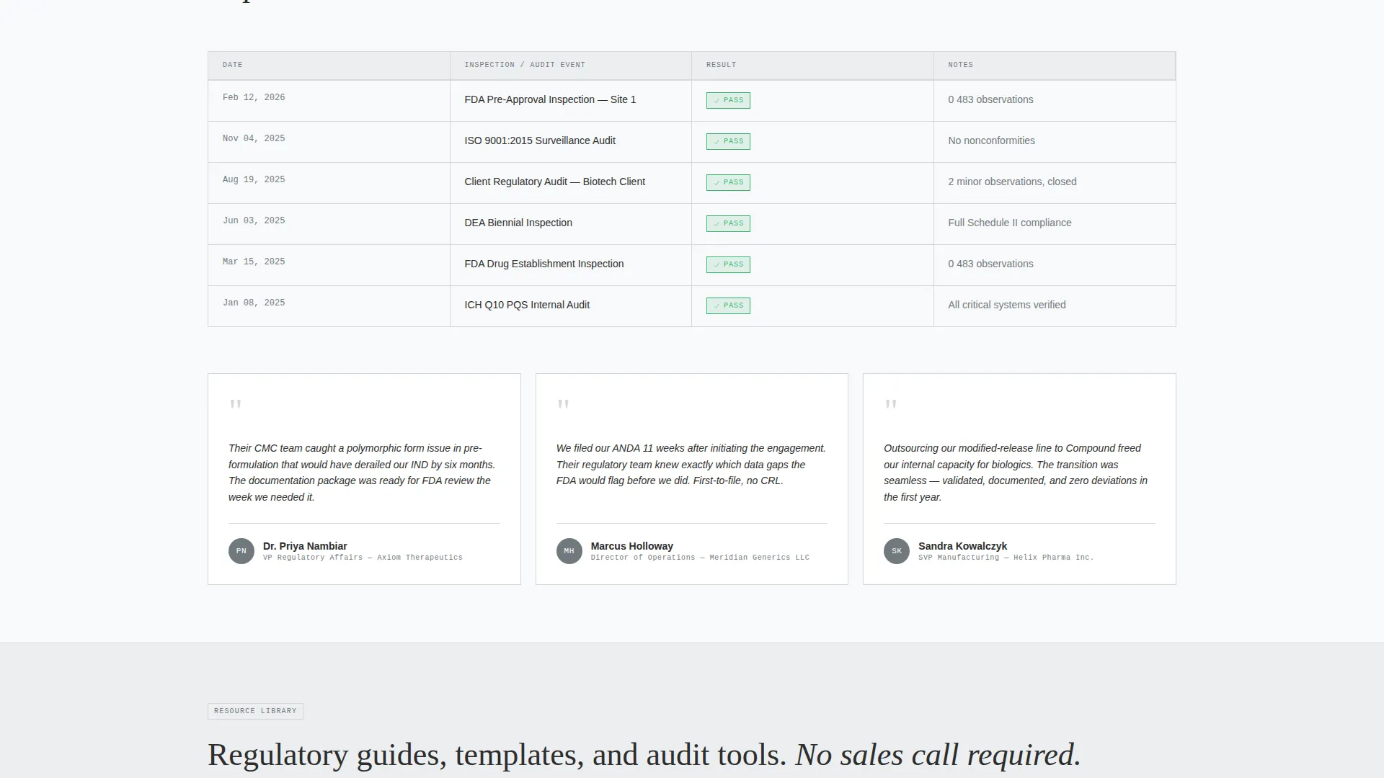Click the RESOURCE LIBRARY tag
The image size is (1384, 778).
255,711
